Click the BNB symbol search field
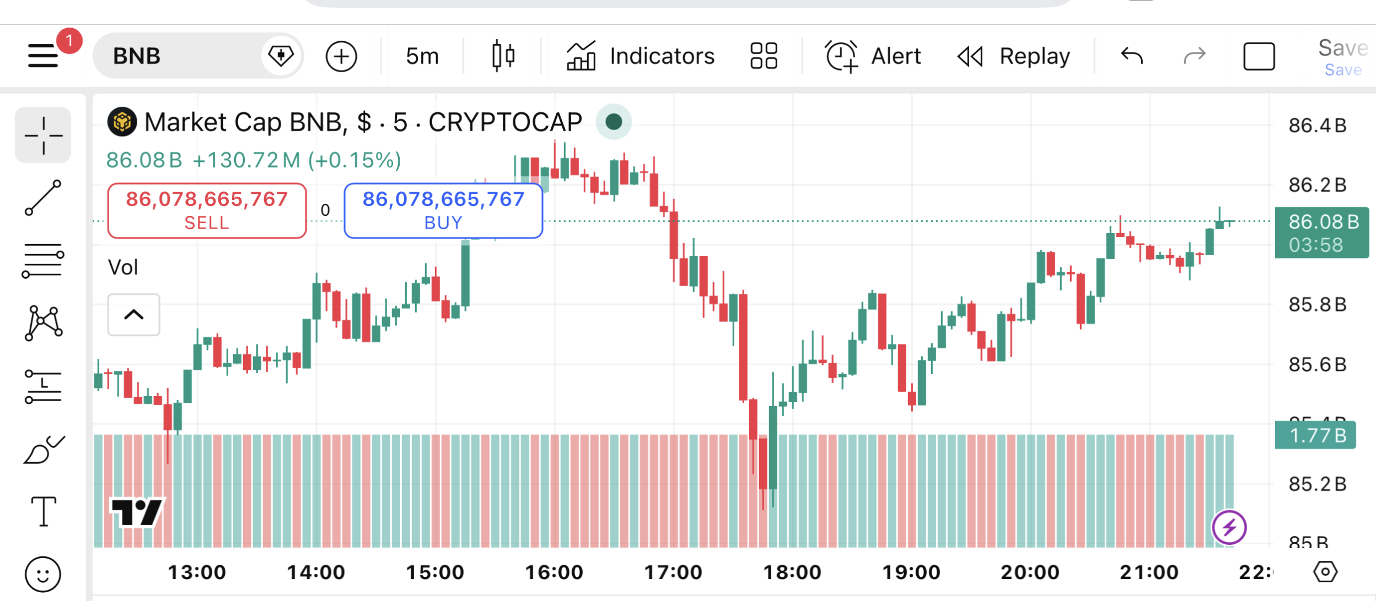 pyautogui.click(x=182, y=56)
